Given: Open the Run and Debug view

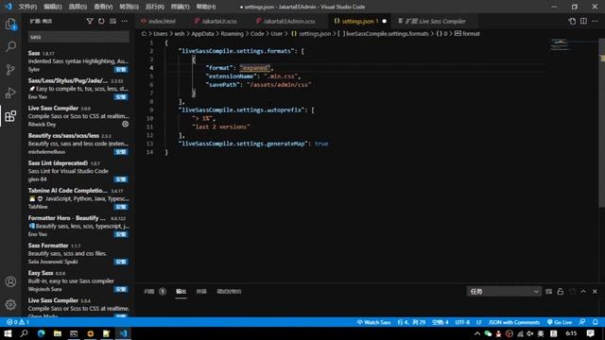Looking at the screenshot, I should 10,93.
